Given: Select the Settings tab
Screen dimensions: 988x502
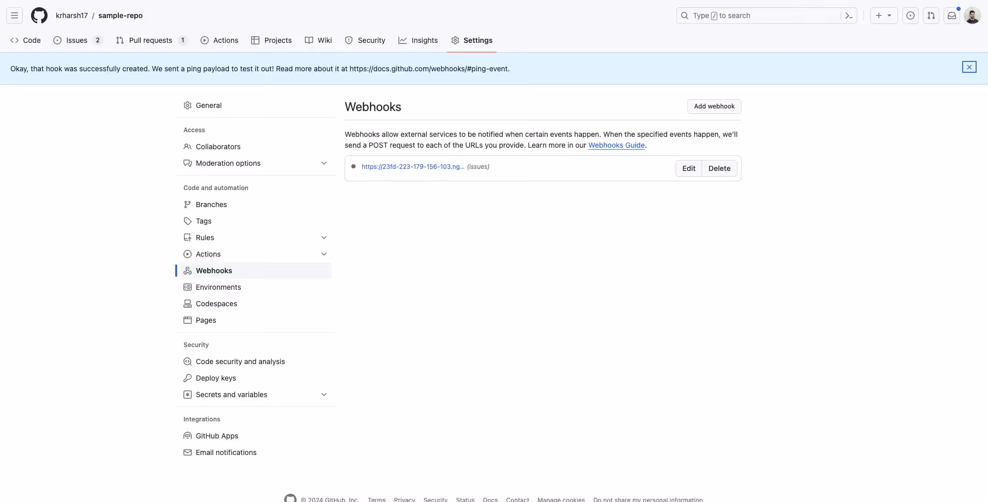Looking at the screenshot, I should point(472,40).
